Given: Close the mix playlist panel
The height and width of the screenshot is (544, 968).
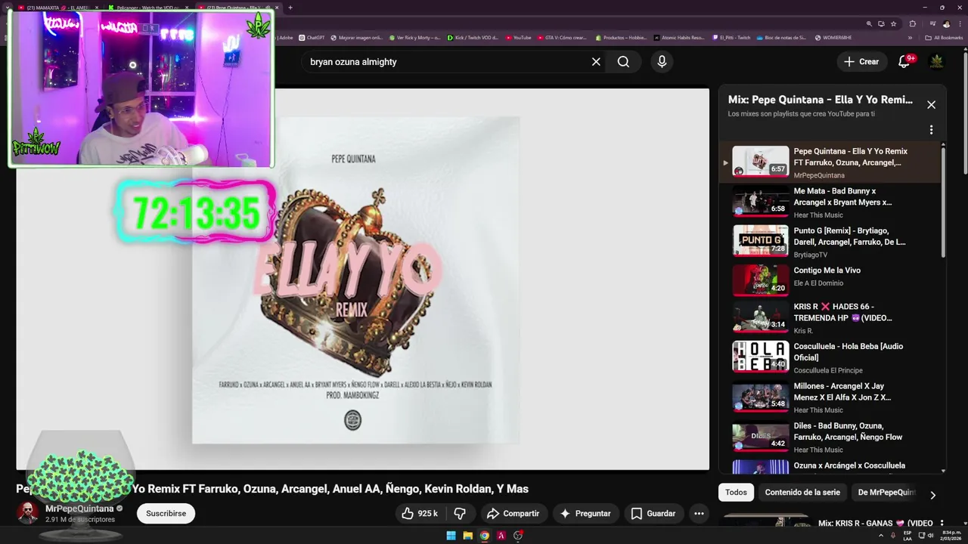Looking at the screenshot, I should [931, 105].
